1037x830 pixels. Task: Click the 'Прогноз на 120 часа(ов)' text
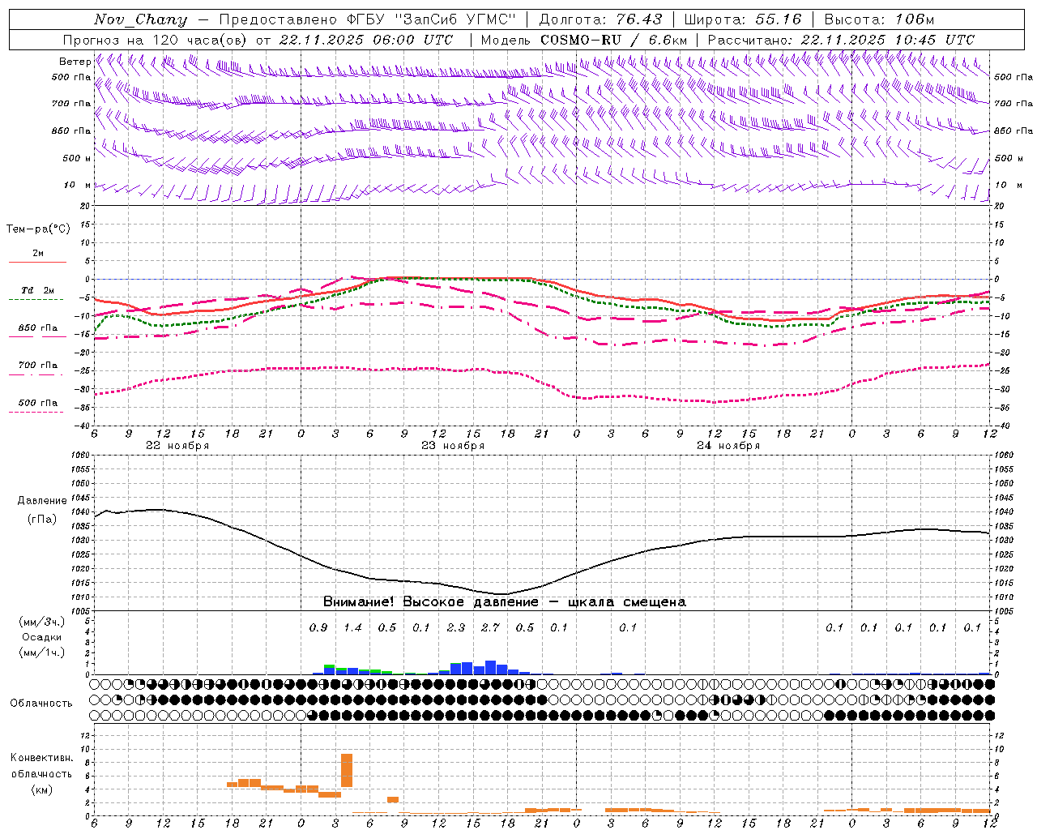pyautogui.click(x=156, y=40)
